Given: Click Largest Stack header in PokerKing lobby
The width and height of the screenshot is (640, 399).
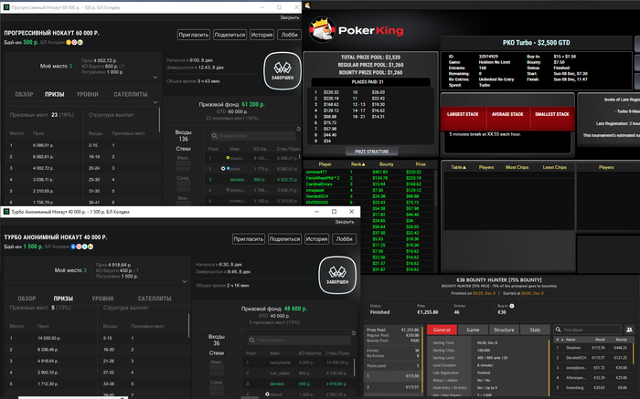Looking at the screenshot, I should 463,114.
